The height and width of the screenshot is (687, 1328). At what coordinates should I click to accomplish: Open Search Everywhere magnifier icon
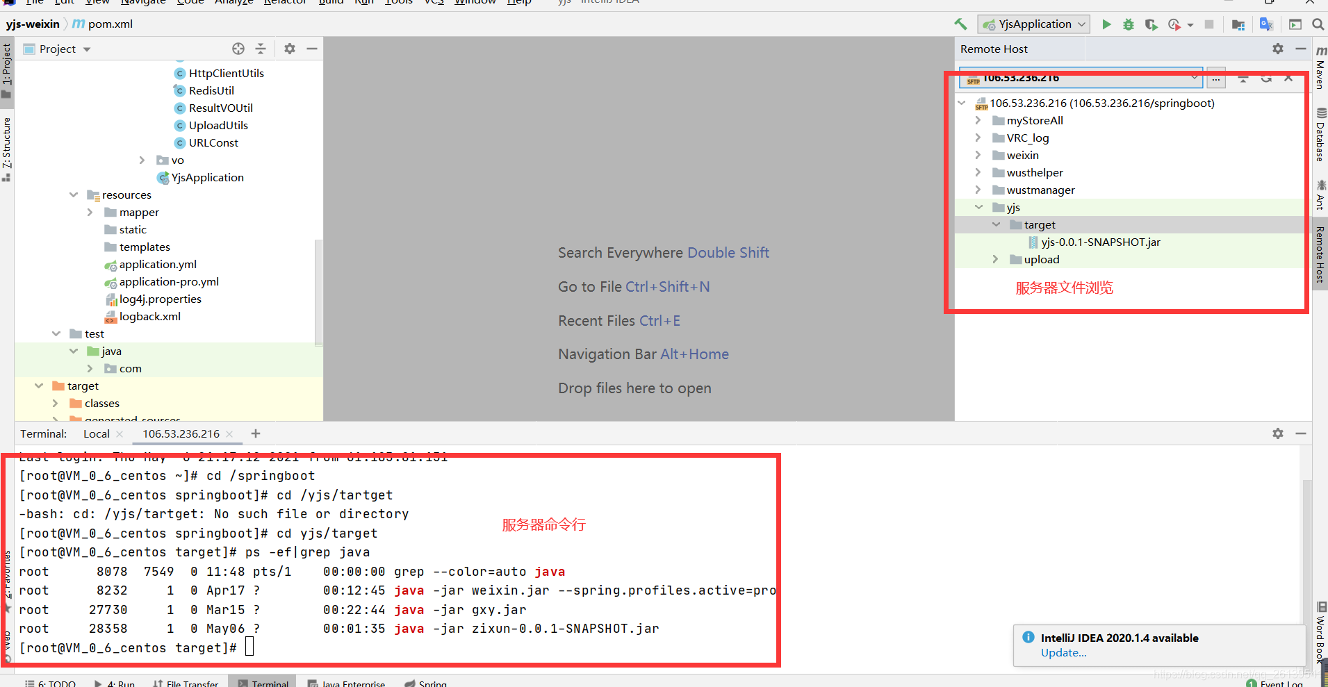pyautogui.click(x=1318, y=24)
